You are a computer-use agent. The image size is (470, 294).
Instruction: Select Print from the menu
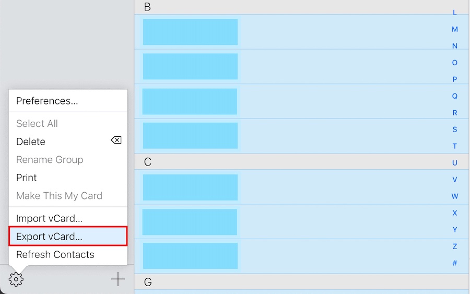(27, 178)
